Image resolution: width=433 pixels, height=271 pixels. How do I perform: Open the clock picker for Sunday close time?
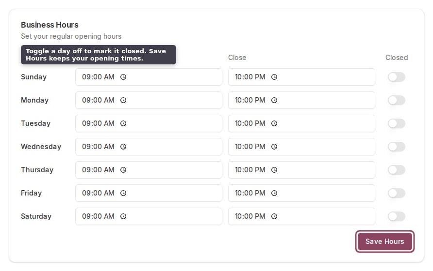pos(274,77)
